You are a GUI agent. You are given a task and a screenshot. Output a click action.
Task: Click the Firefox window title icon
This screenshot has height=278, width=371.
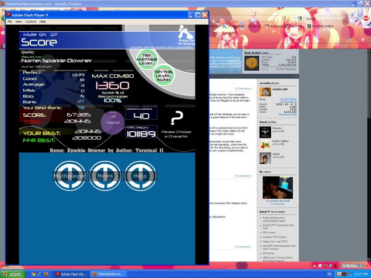(x=2, y=3)
